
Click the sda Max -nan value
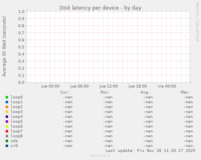(188, 141)
